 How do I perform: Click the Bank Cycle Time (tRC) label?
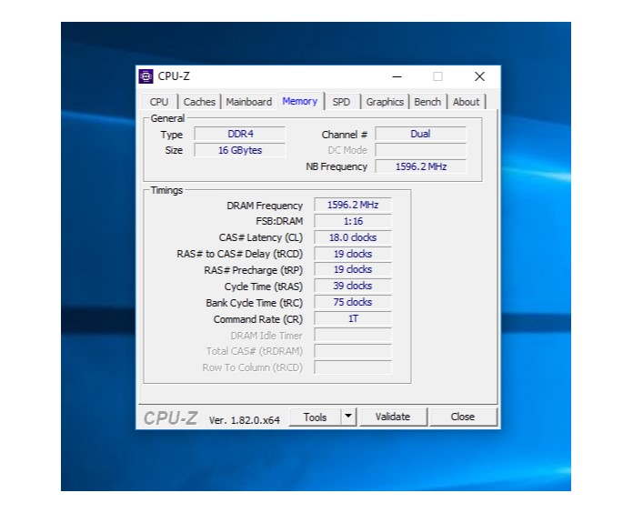pyautogui.click(x=254, y=303)
